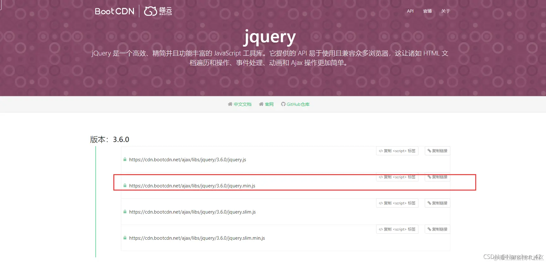Click the GitHub icon beside GitHub仓库
Image resolution: width=546 pixels, height=263 pixels.
click(x=283, y=104)
